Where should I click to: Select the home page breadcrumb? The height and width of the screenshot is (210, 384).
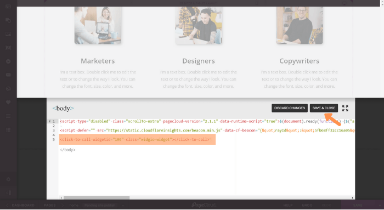click(74, 206)
